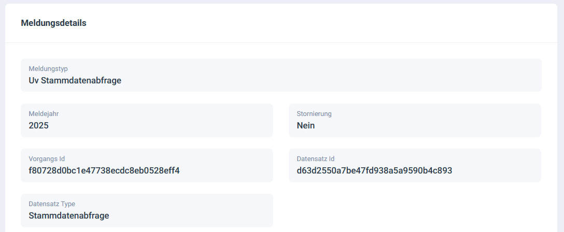
Task: Click the Stornierung field label
Action: [x=314, y=113]
